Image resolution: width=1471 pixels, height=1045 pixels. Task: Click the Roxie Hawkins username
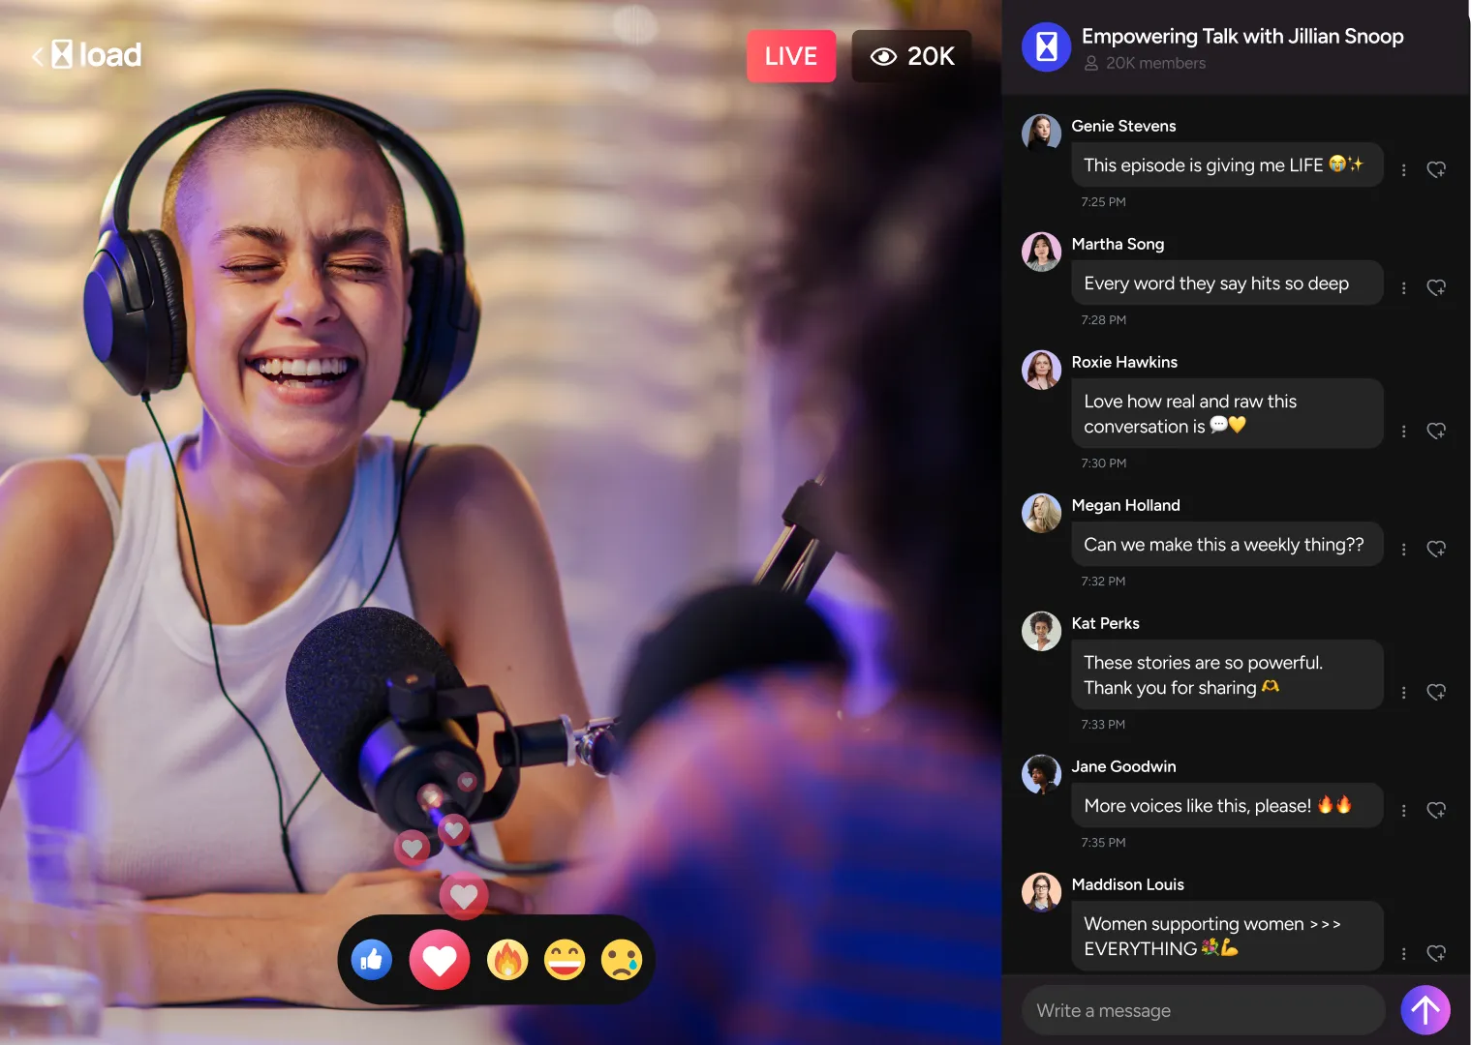[x=1124, y=362]
